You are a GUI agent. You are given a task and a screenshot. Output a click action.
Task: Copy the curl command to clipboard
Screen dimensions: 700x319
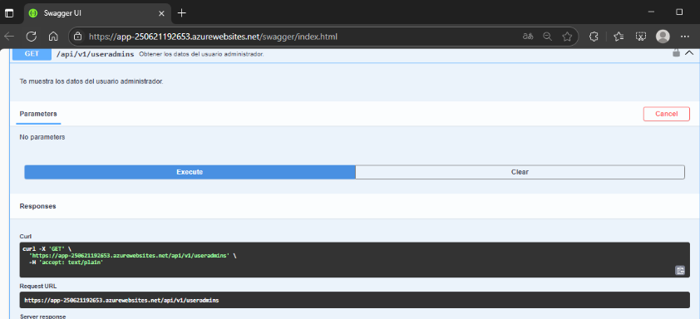[x=679, y=270]
